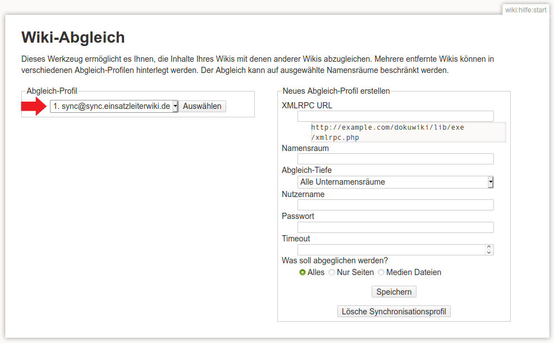Screen dimensions: 554x343
Task: Click inside the Timeout number field
Action: 391,250
